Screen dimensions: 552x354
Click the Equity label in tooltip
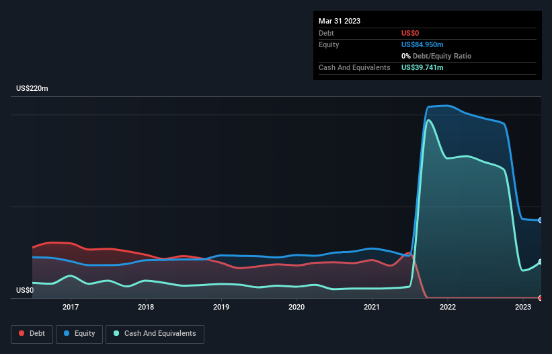[x=329, y=44]
